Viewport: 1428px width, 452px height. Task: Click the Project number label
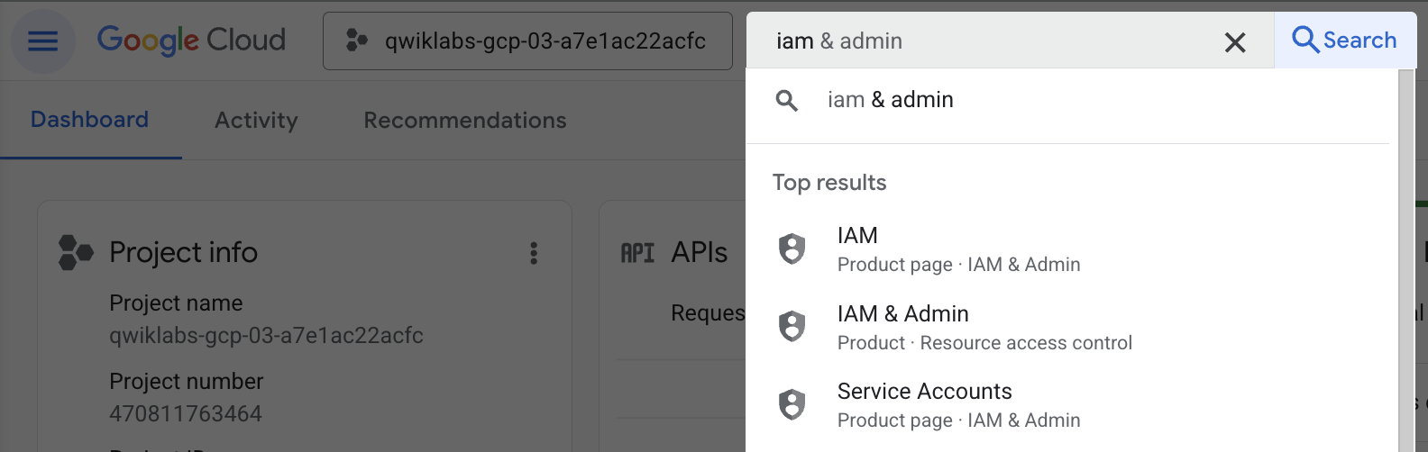(x=186, y=381)
